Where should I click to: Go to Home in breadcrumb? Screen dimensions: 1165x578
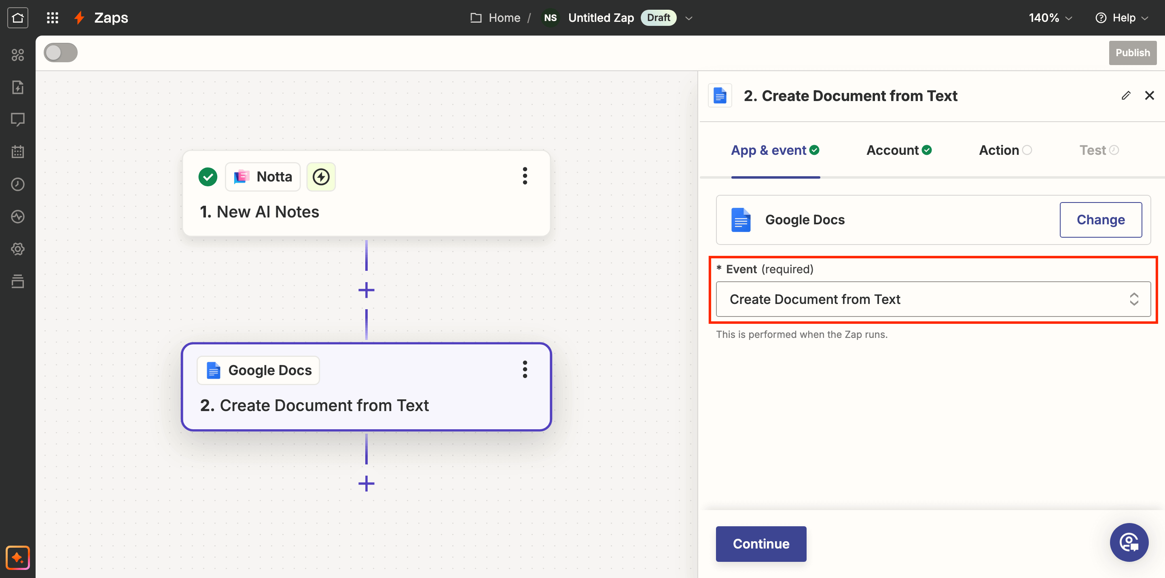click(504, 18)
